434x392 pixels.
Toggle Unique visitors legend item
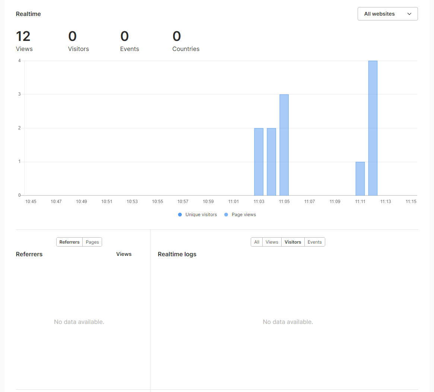pos(197,215)
